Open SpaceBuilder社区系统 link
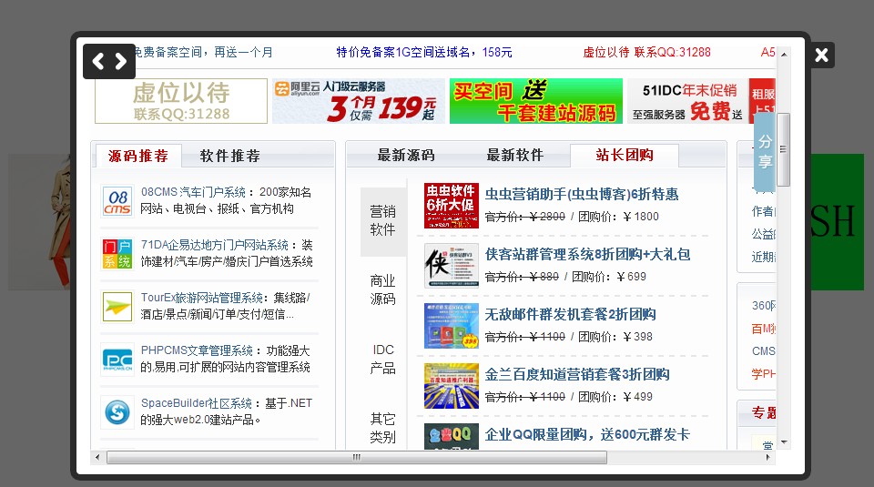874x487 pixels. click(197, 403)
